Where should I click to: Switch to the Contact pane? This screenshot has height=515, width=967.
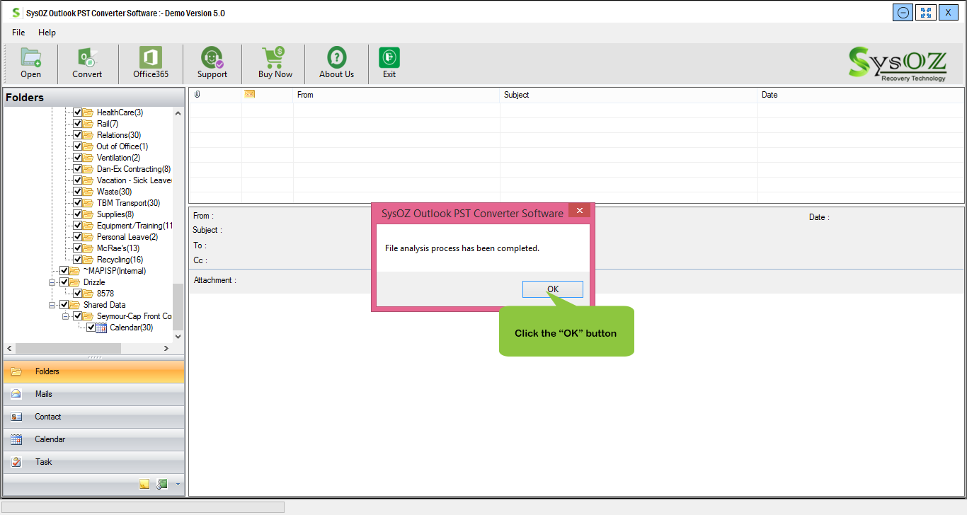click(x=94, y=417)
